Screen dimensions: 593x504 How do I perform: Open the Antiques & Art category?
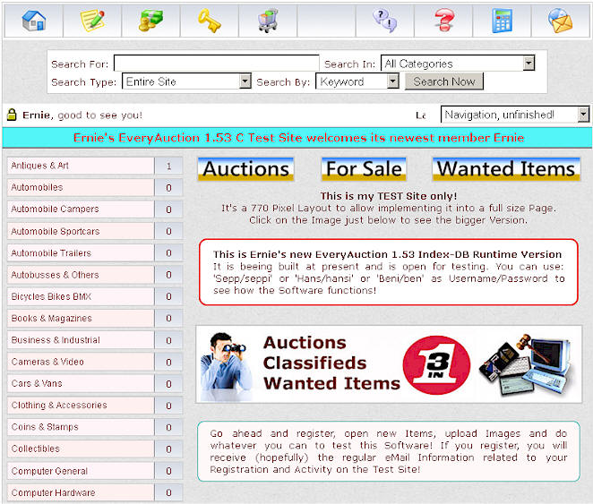pyautogui.click(x=81, y=166)
